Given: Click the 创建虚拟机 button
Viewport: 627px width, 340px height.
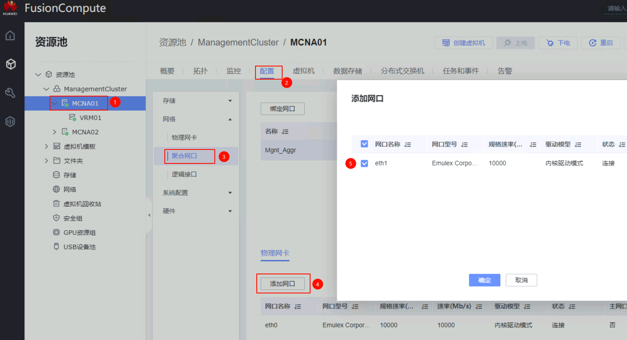Looking at the screenshot, I should coord(463,43).
